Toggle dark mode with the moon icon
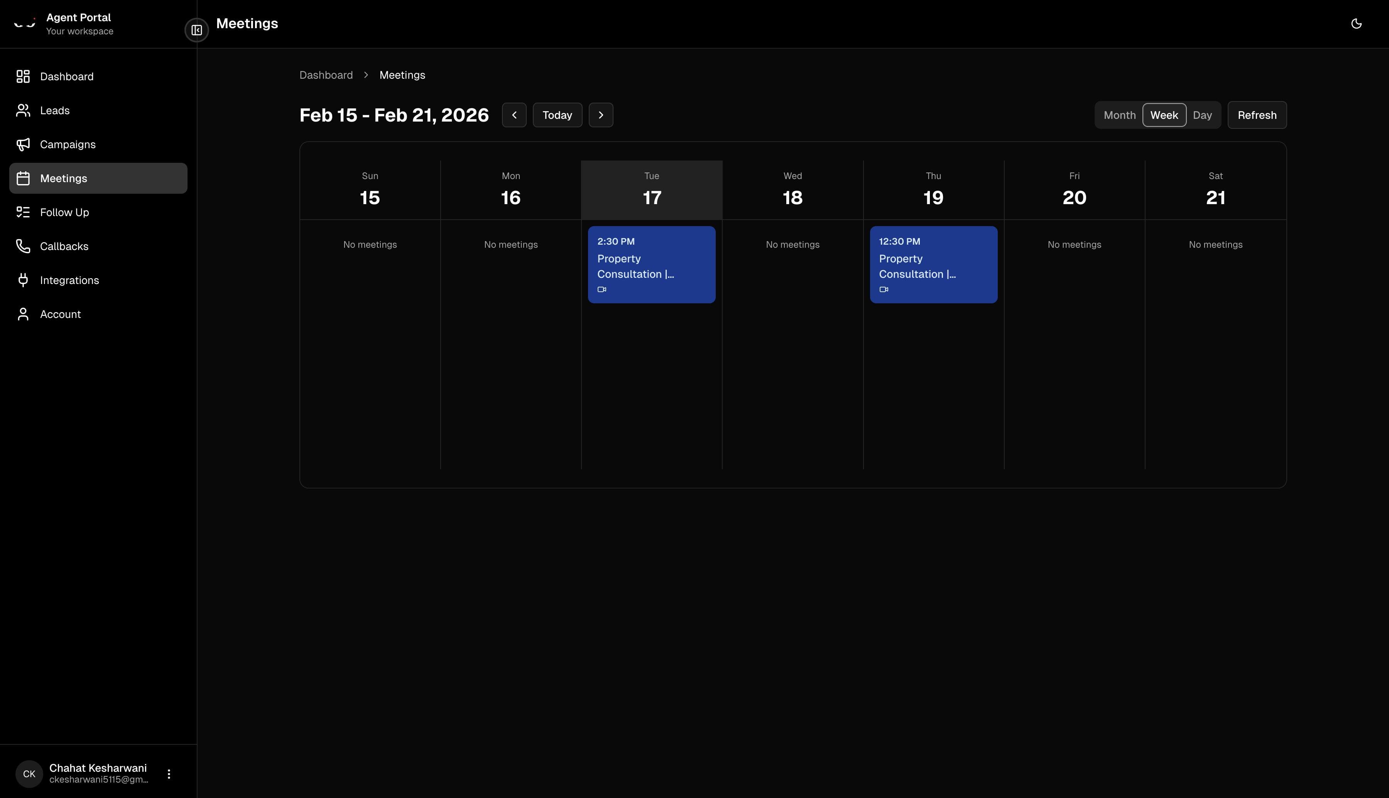The width and height of the screenshot is (1389, 798). click(1357, 24)
